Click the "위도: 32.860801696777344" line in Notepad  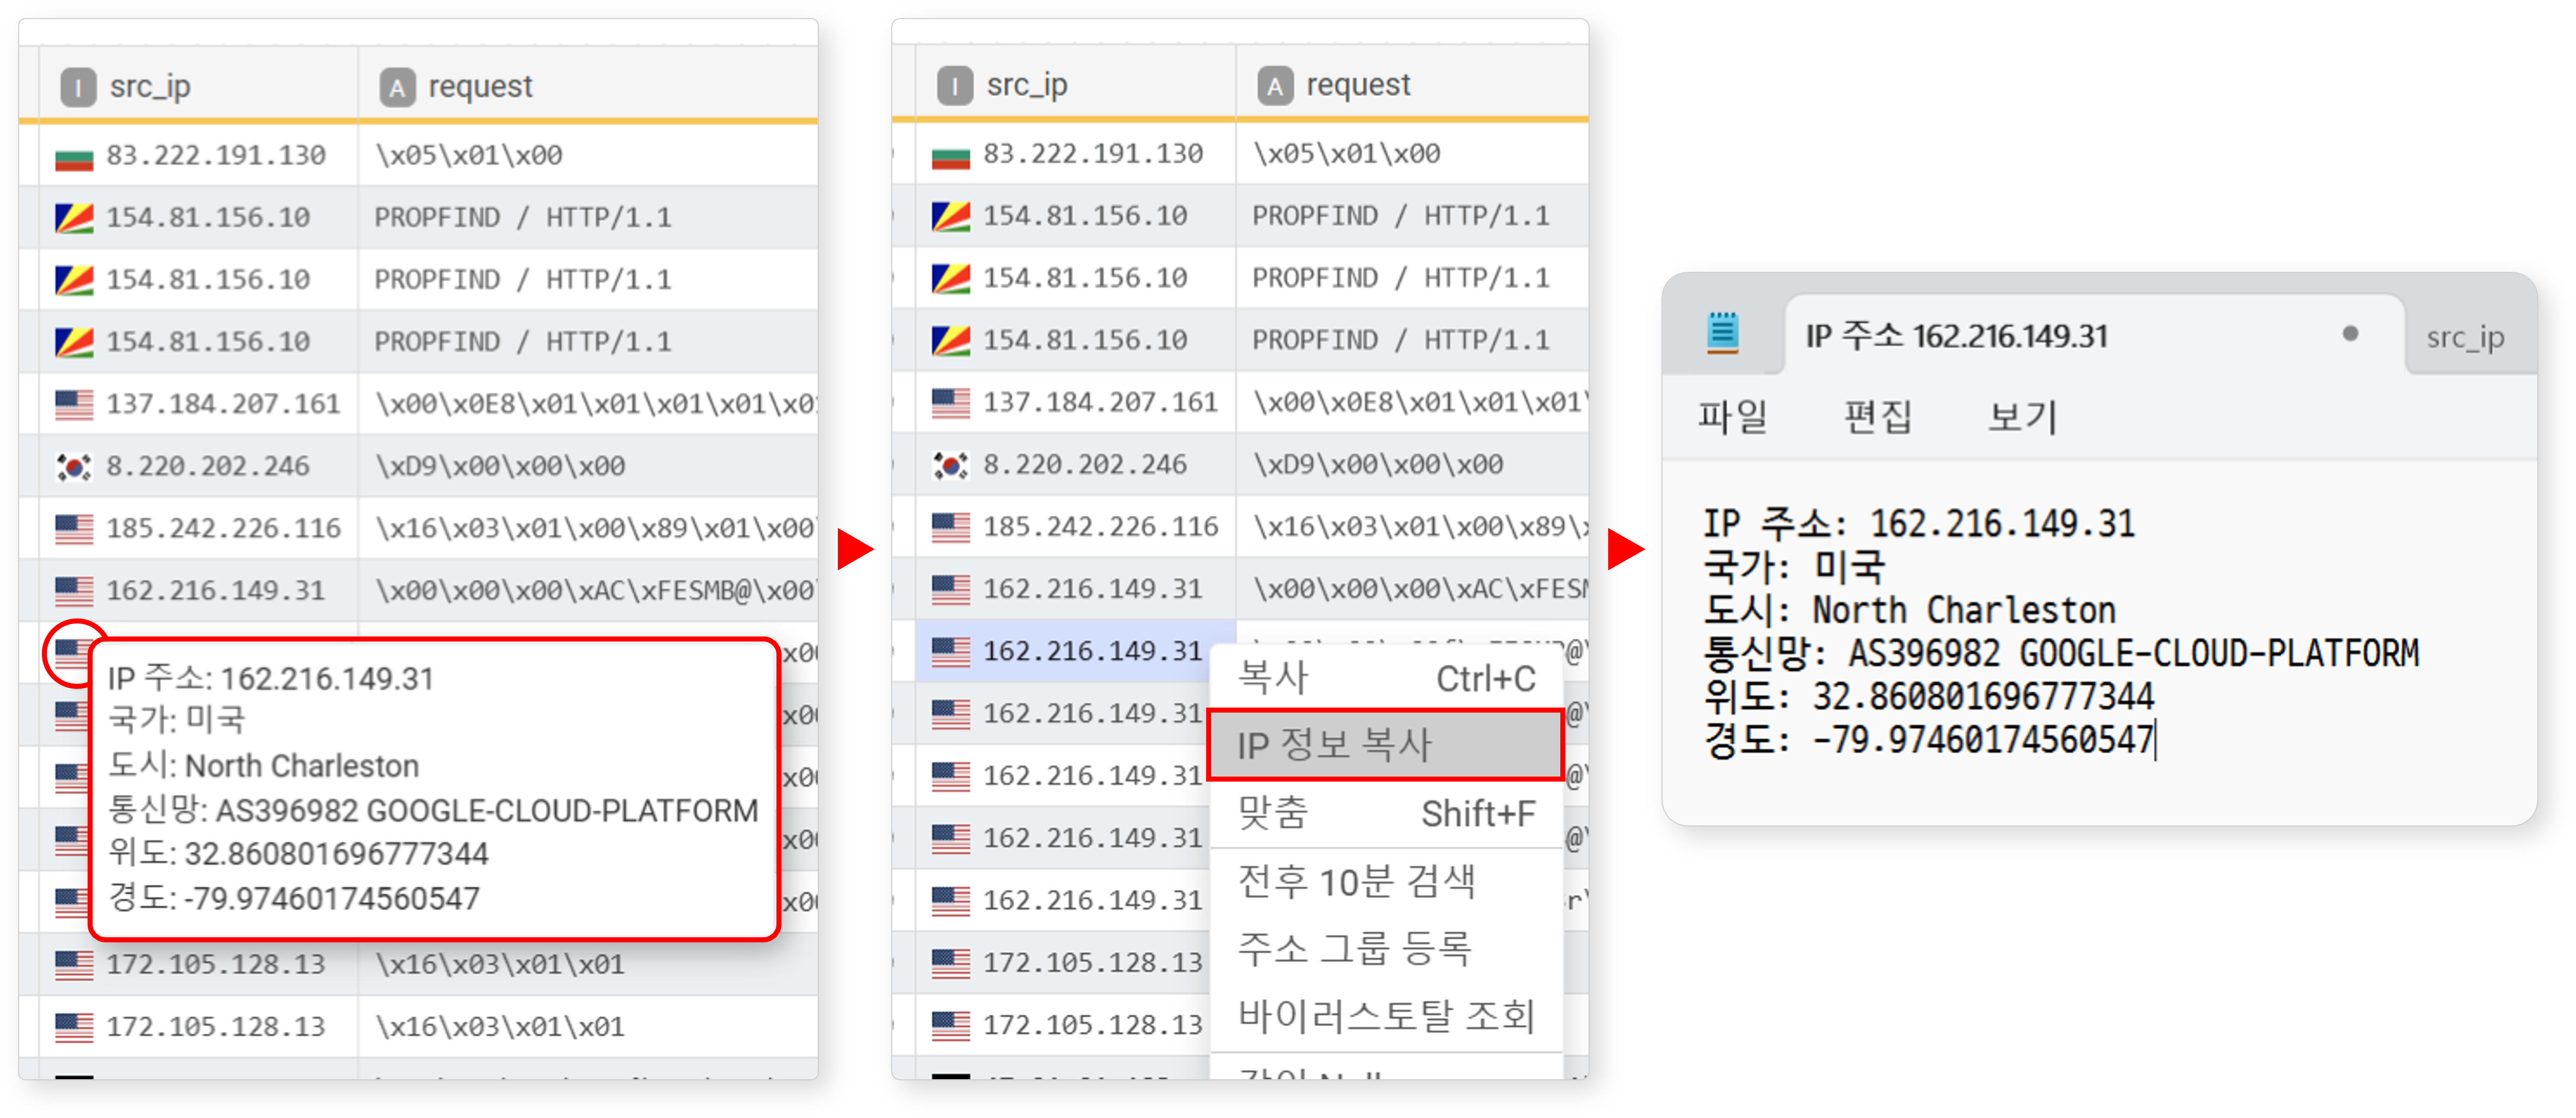1929,696
